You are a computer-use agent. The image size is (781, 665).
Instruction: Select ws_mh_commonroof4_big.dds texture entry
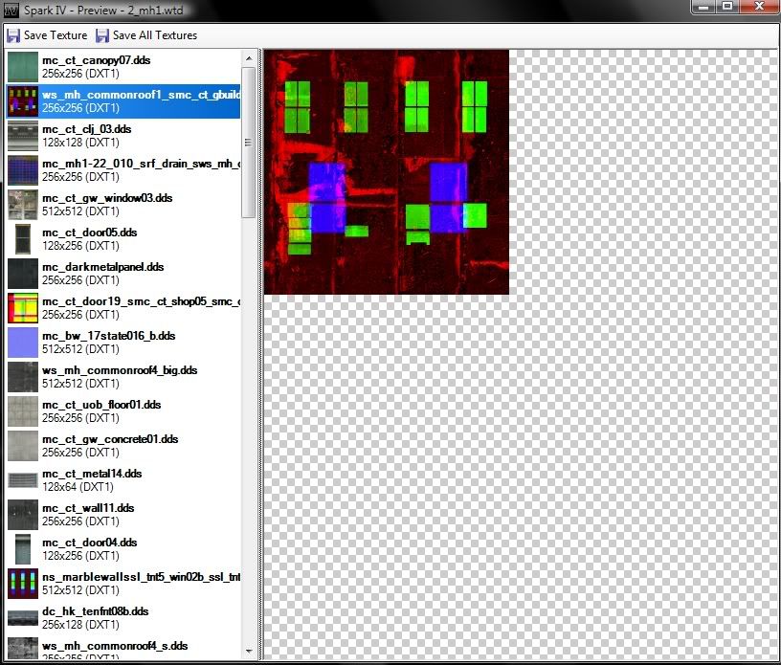119,377
